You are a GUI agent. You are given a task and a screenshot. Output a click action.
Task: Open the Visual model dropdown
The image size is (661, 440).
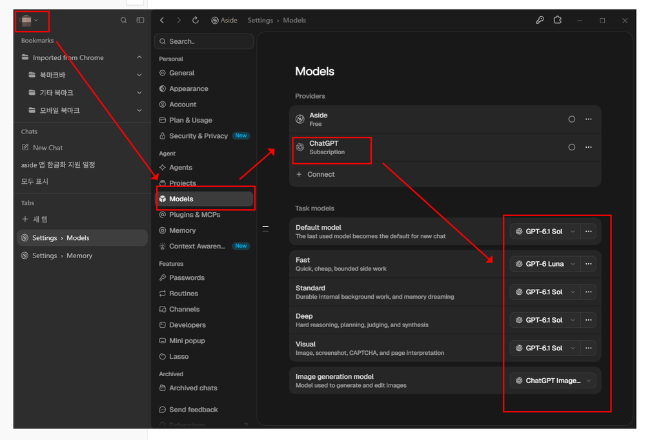pyautogui.click(x=545, y=348)
